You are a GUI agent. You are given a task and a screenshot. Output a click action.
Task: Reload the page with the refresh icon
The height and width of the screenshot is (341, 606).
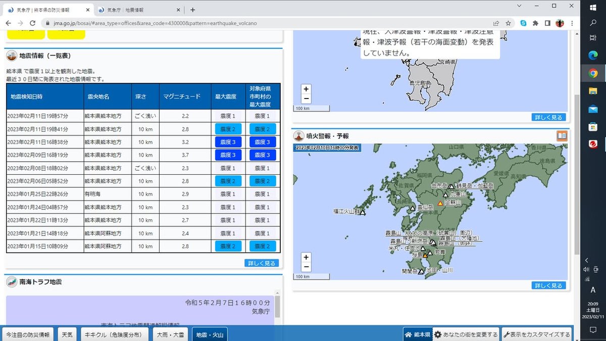pos(33,23)
